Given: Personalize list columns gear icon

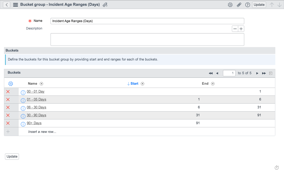Looking at the screenshot, I should pyautogui.click(x=11, y=84).
